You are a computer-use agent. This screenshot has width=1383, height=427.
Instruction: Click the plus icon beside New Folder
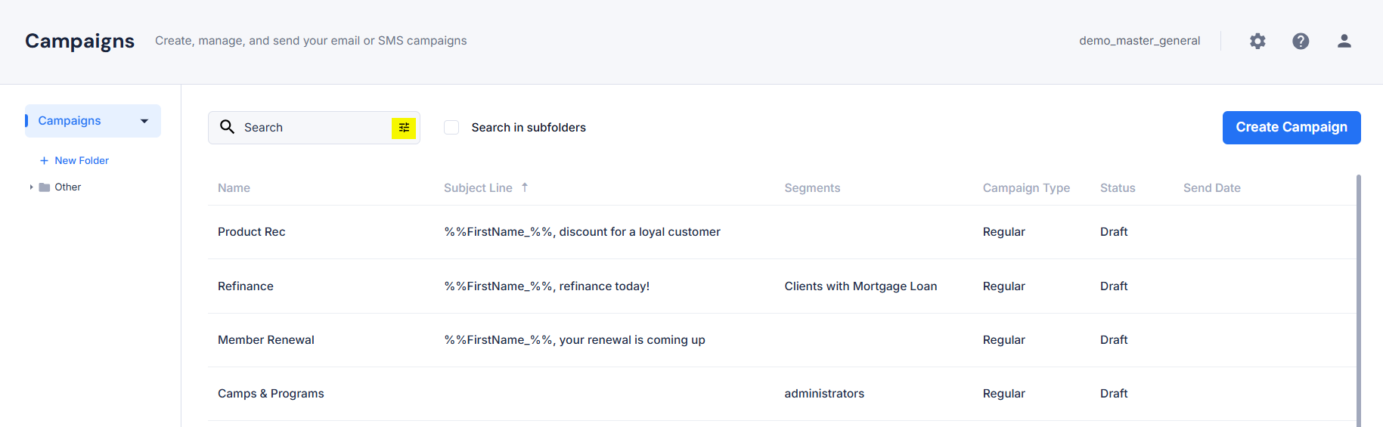click(x=44, y=160)
